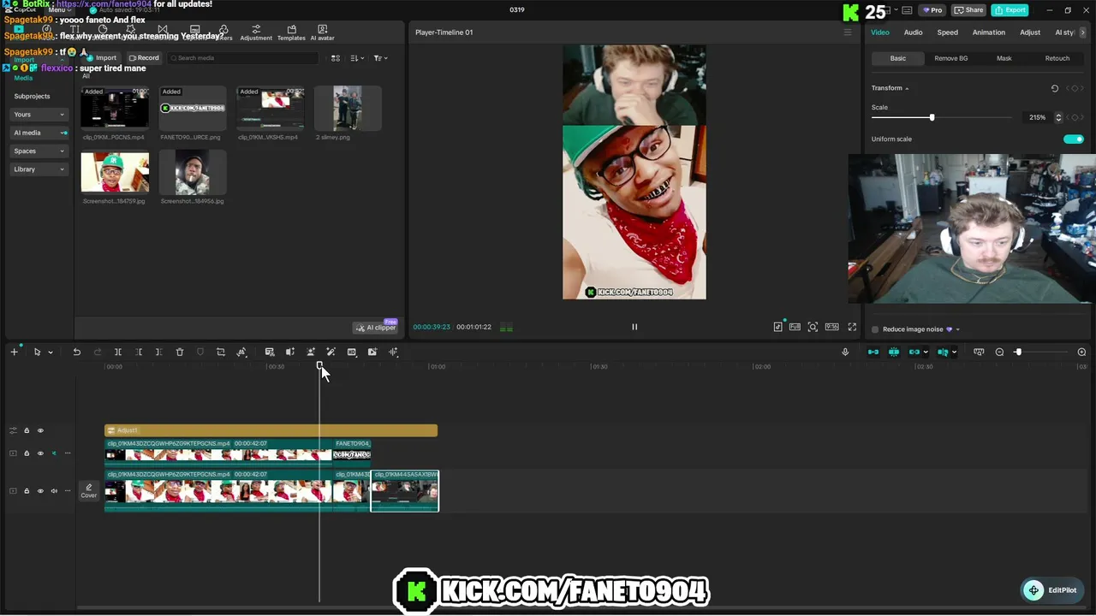Click the Record button in media panel
The image size is (1096, 616).
tap(144, 58)
